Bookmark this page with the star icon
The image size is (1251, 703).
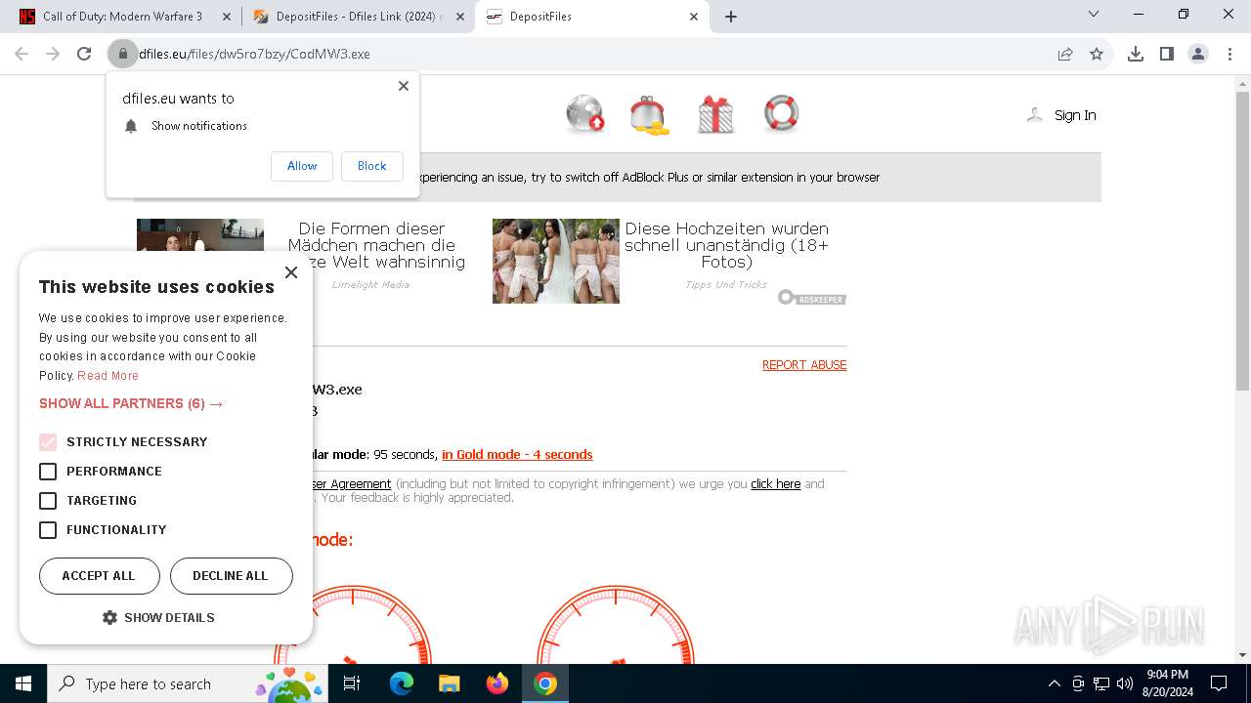coord(1097,54)
